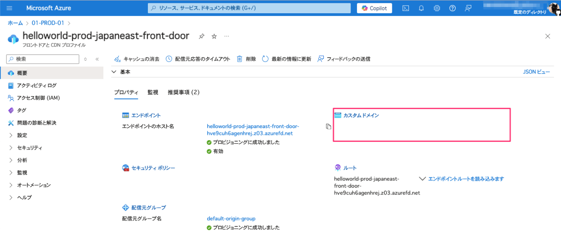The height and width of the screenshot is (241, 561).
Task: Open the notifications bell
Action: click(x=421, y=8)
